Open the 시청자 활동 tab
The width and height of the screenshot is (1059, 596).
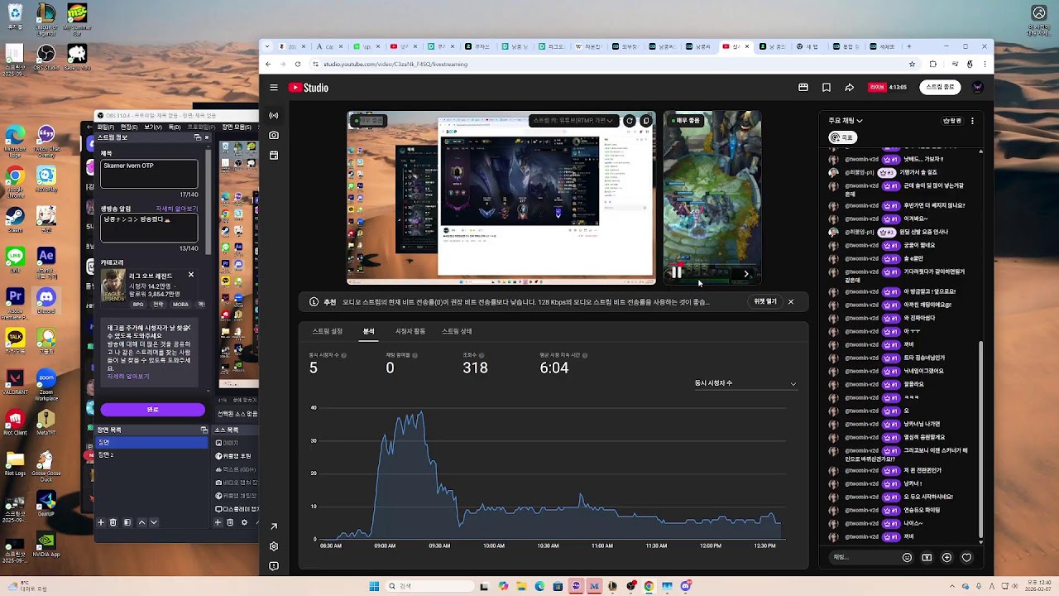[x=410, y=331]
